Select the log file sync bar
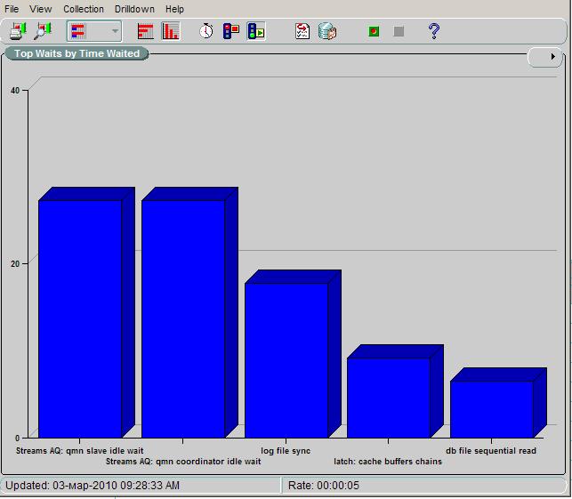Image resolution: width=572 pixels, height=499 pixels. point(286,359)
